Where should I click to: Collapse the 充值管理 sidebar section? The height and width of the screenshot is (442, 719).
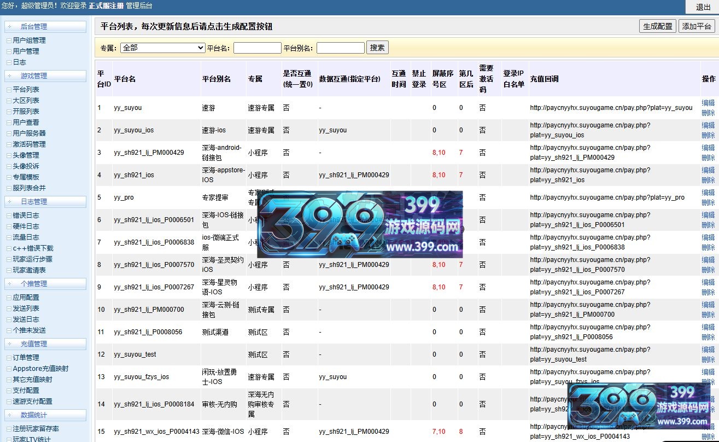(x=45, y=344)
